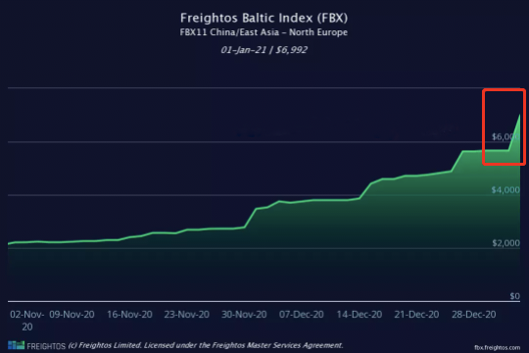
Task: Click the Freightos logo icon
Action: click(x=17, y=345)
